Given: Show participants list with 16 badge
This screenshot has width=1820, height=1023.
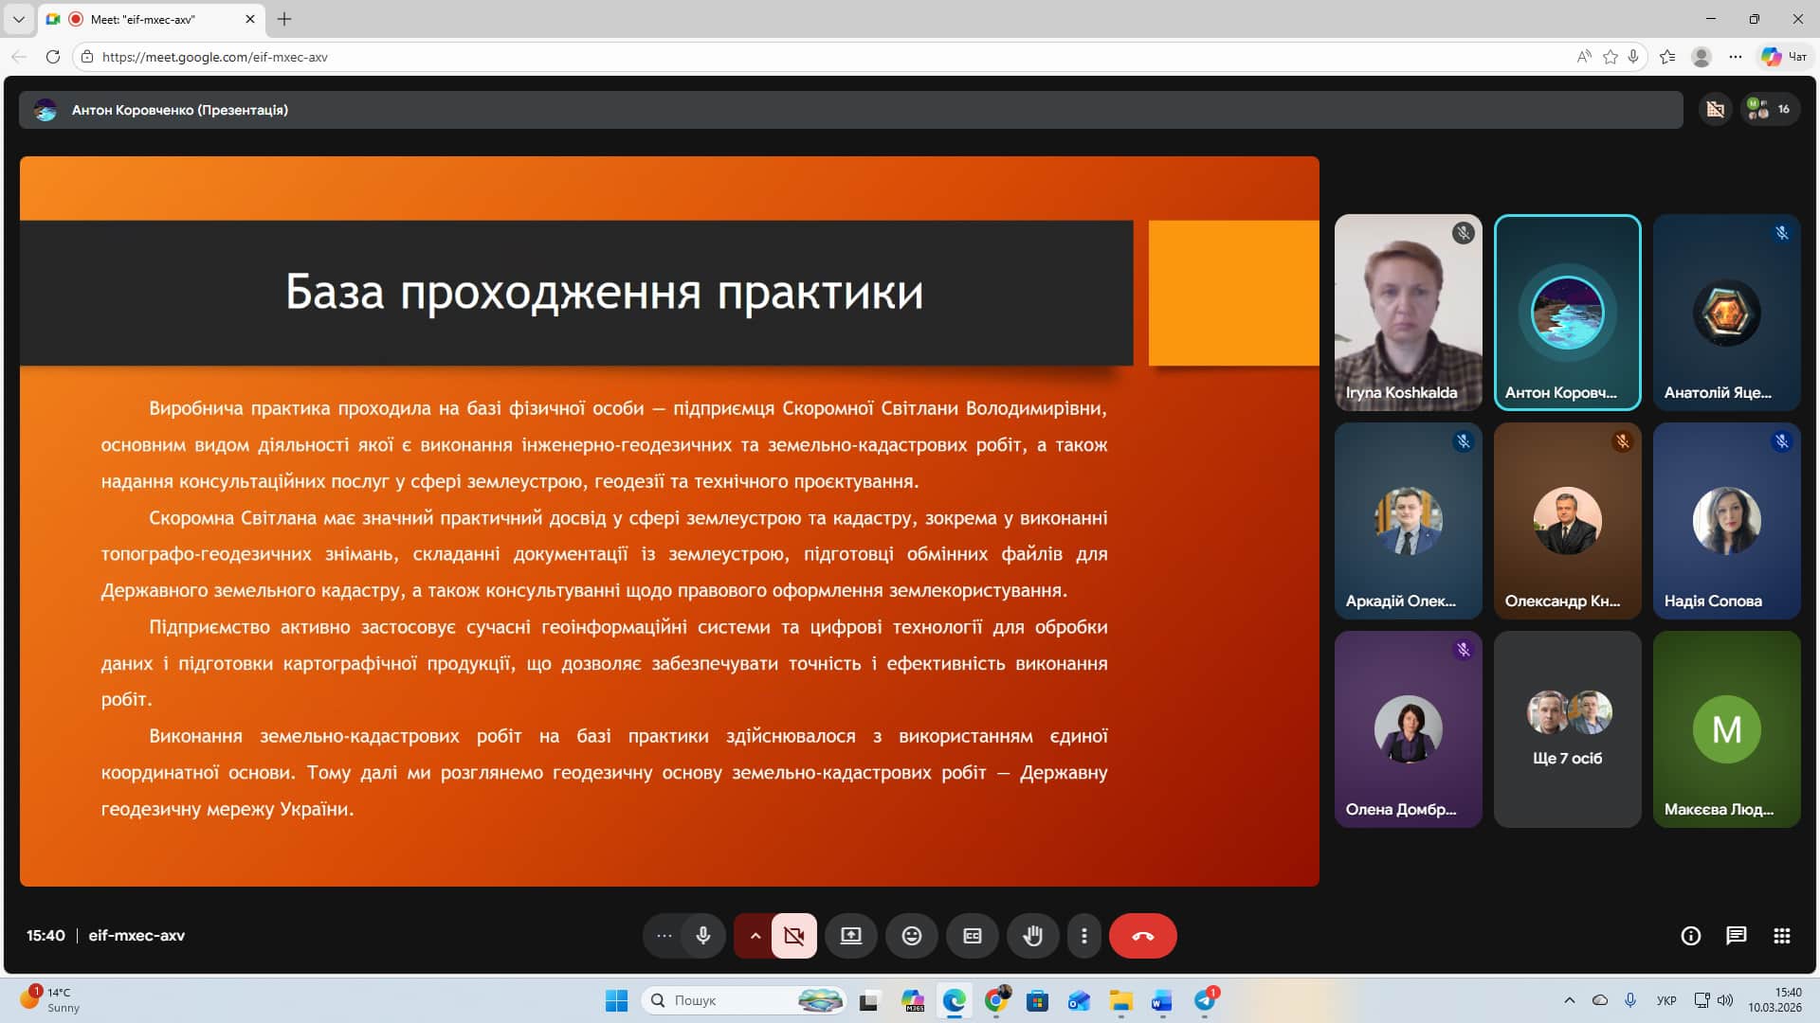Looking at the screenshot, I should [x=1769, y=110].
